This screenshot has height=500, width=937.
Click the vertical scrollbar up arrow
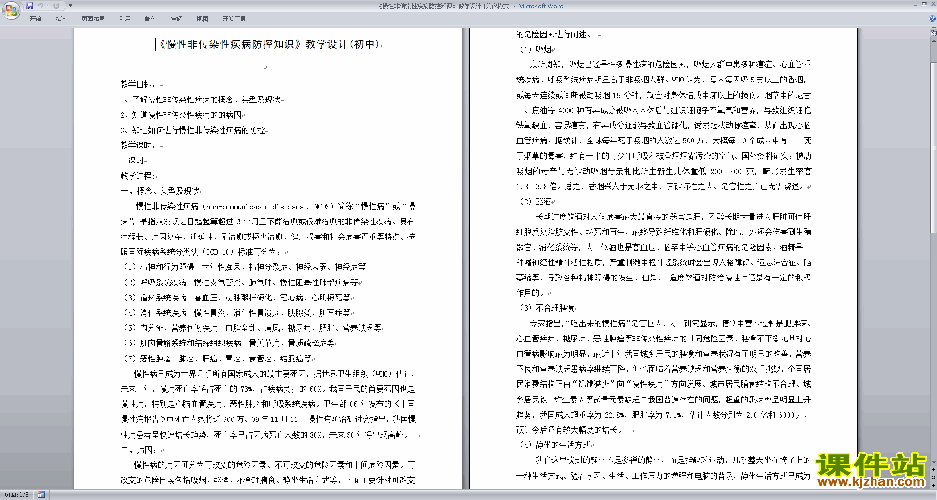933,40
